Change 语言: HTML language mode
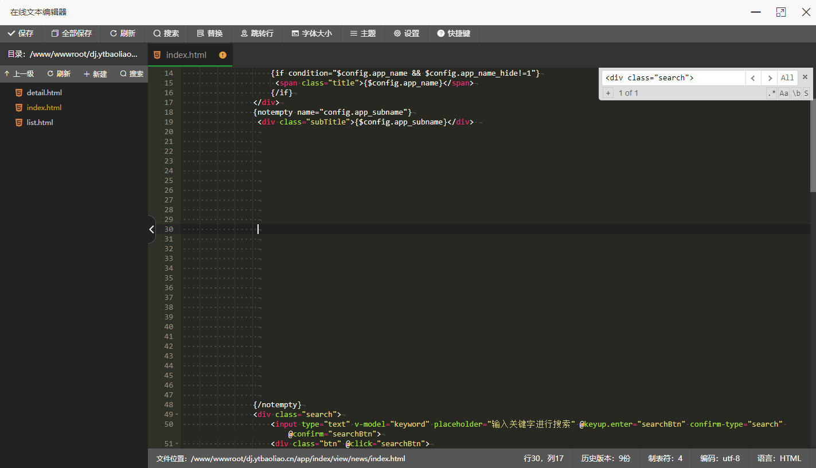The image size is (816, 468). tap(779, 458)
